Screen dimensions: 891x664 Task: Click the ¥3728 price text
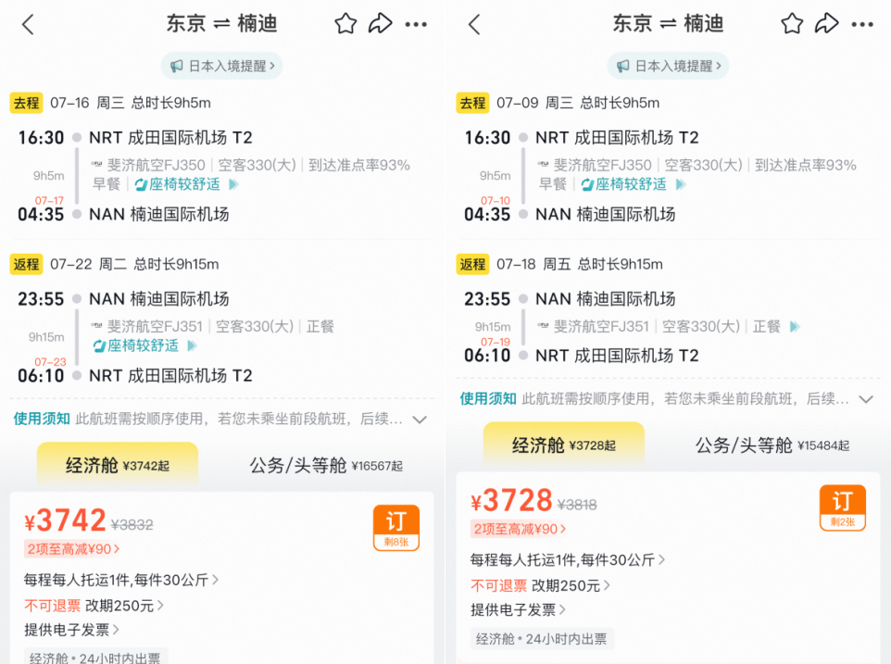(x=511, y=500)
